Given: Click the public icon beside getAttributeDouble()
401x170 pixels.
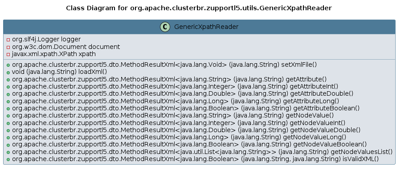Looking at the screenshot, I should tap(8, 94).
